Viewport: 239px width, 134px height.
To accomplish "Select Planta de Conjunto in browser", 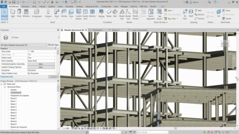I will pyautogui.click(x=19, y=127).
